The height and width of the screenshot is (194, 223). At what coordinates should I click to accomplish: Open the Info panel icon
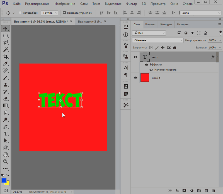tap(126, 35)
